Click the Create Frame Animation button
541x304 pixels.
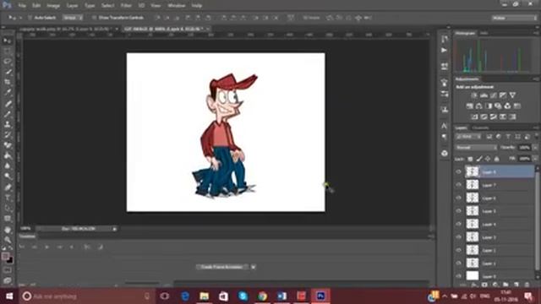(222, 267)
